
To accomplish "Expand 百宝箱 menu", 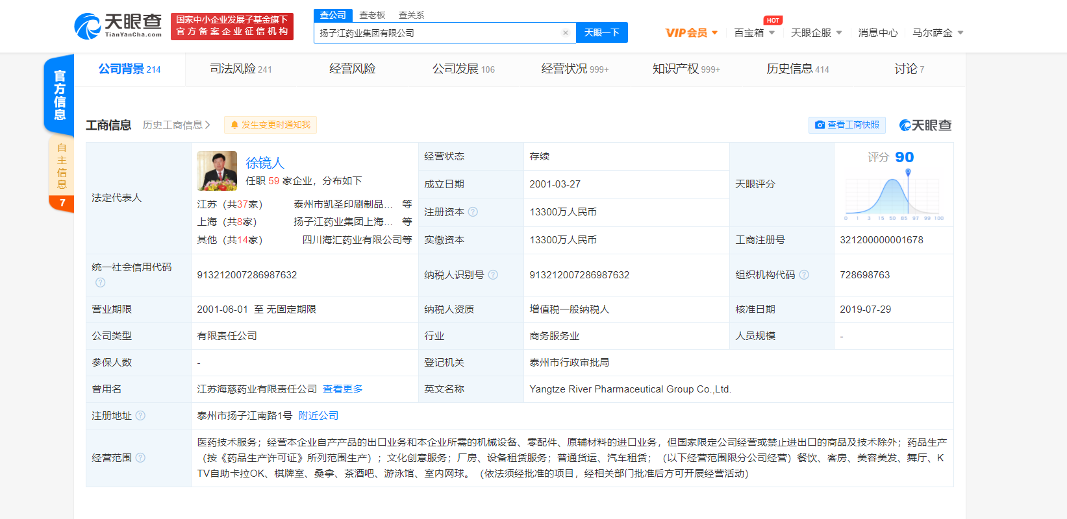I will 754,32.
